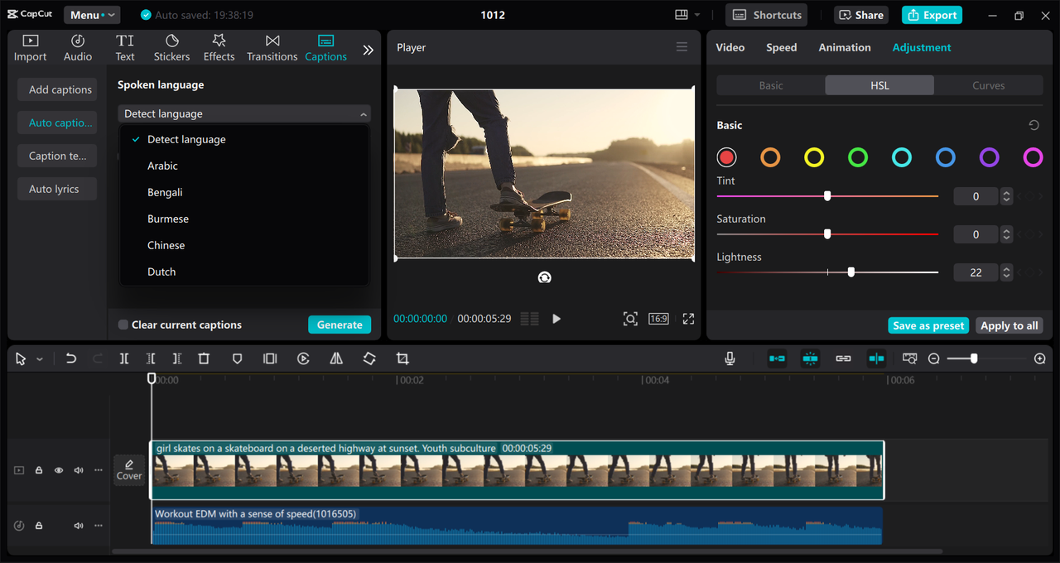Select the yellow HSL color ring
This screenshot has height=563, width=1060.
point(814,157)
